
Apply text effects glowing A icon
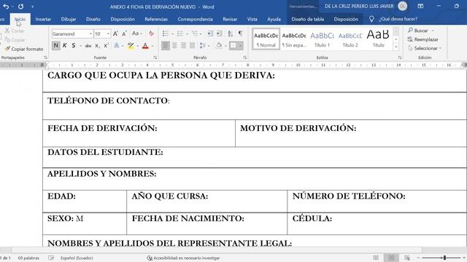[117, 46]
